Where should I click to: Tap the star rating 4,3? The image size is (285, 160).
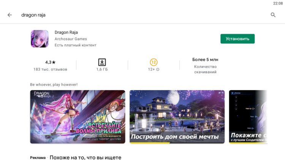pyautogui.click(x=50, y=62)
